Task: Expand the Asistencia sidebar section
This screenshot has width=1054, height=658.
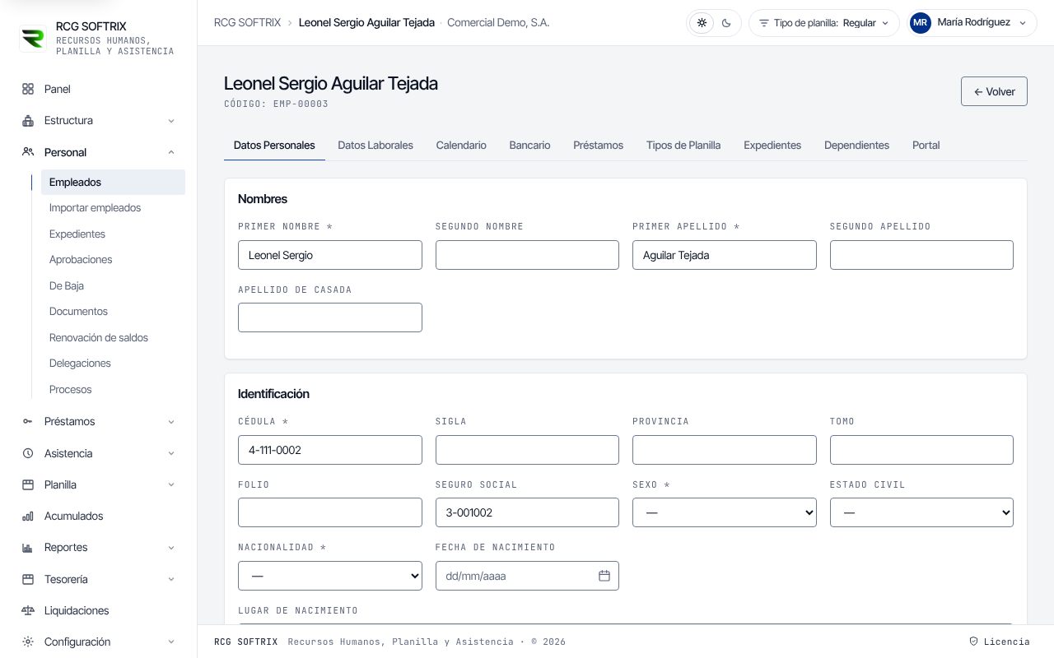Action: point(171,453)
